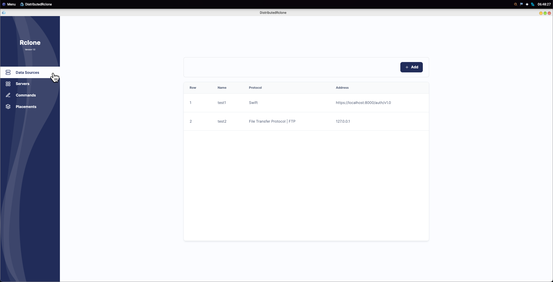
Task: Minimize window with the yellow button
Action: [x=541, y=13]
